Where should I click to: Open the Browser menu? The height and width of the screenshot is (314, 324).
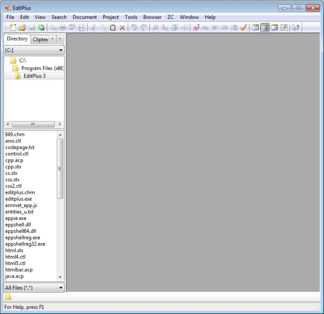click(x=152, y=17)
